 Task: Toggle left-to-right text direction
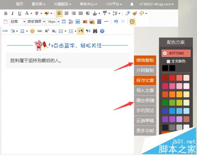click(x=81, y=31)
